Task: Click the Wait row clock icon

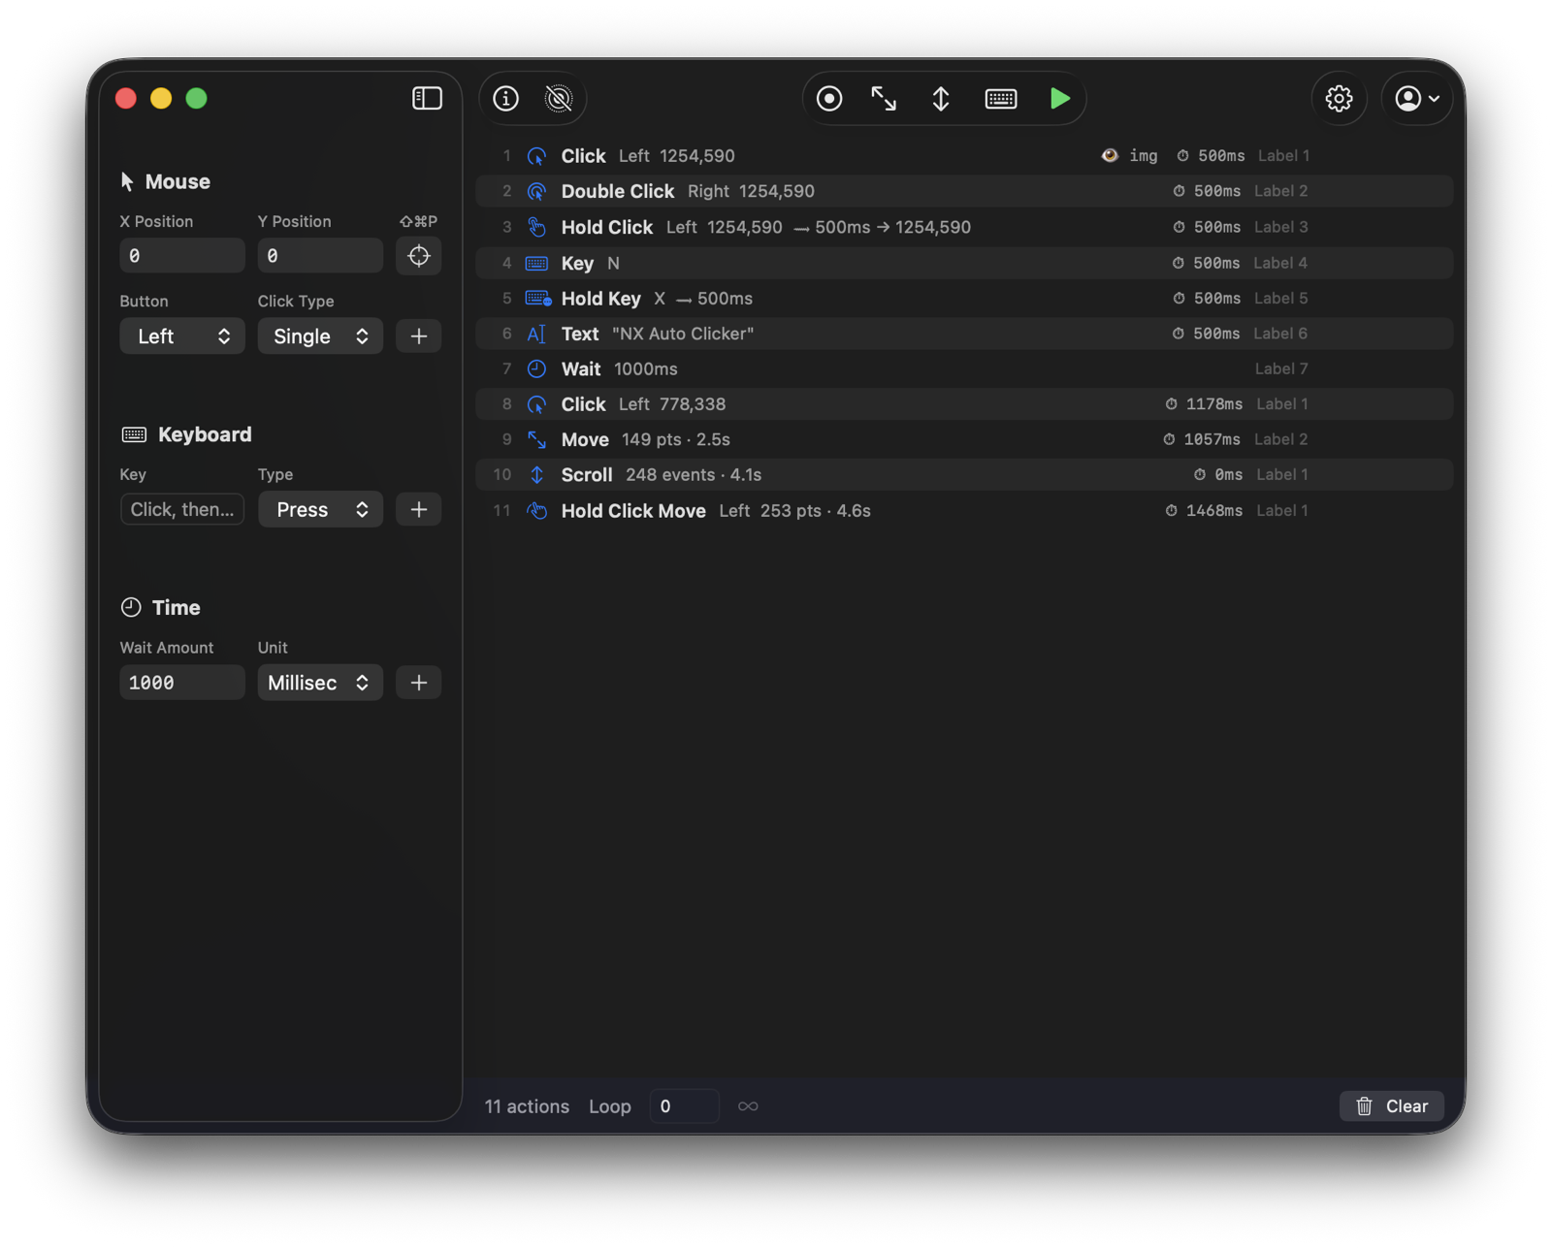Action: (x=536, y=368)
